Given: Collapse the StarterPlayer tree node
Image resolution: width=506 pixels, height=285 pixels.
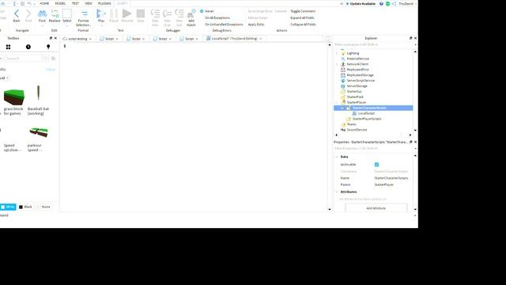Looking at the screenshot, I should point(337,102).
